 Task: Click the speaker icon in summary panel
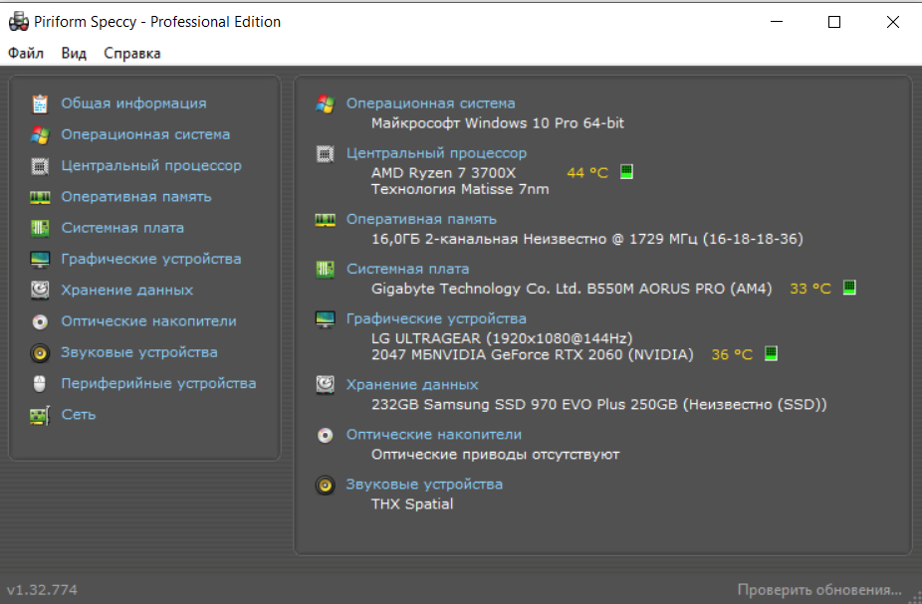(x=325, y=486)
